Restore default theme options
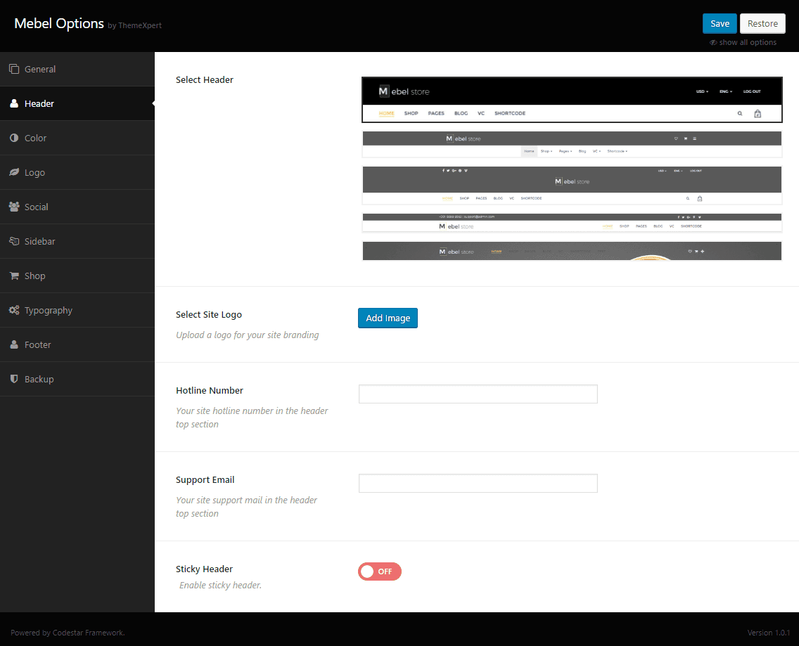 point(762,22)
